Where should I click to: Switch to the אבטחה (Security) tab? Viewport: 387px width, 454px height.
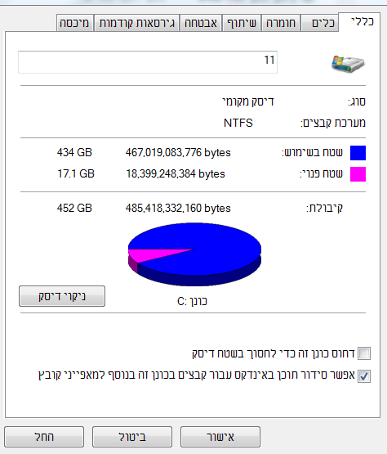(201, 23)
